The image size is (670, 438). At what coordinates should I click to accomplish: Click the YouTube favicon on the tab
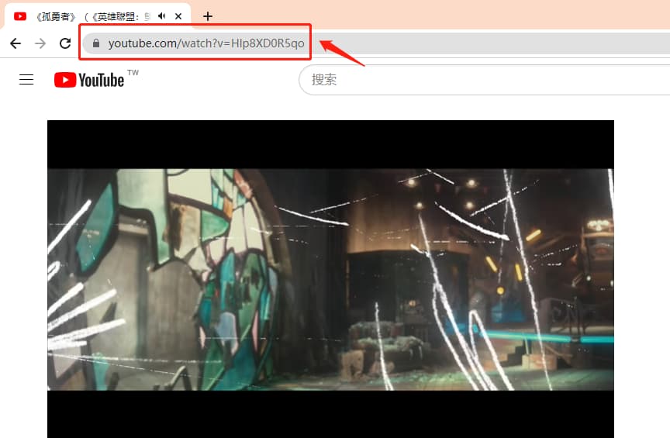(x=20, y=16)
